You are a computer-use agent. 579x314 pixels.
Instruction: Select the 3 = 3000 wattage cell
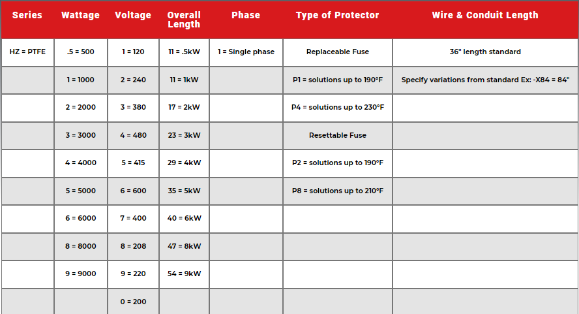point(80,135)
